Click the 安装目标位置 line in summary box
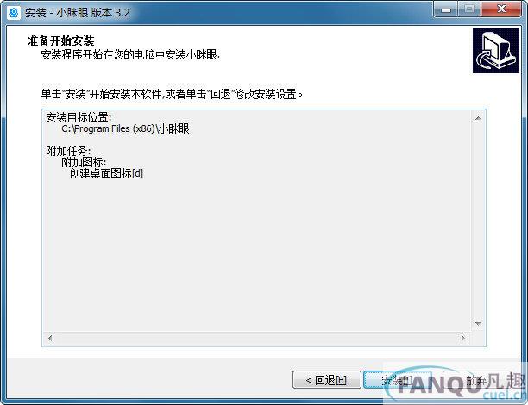This screenshot has height=405, width=528. [x=79, y=118]
